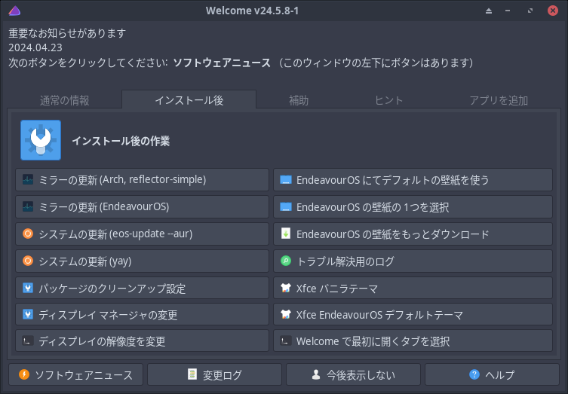
Task: Click the terminal icon beside Welcome で最初に開くタブを選択
Action: 286,341
